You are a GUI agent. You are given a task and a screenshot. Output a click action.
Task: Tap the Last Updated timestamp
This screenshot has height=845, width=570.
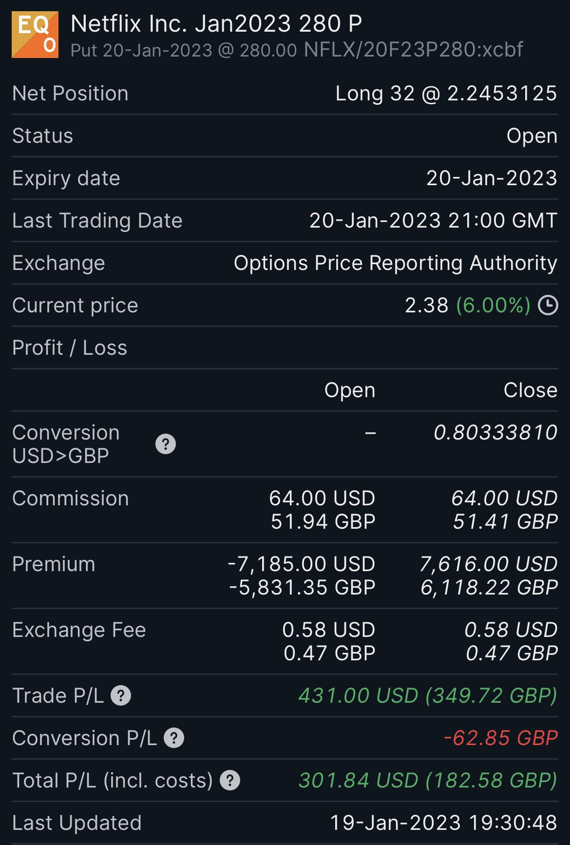coord(443,823)
